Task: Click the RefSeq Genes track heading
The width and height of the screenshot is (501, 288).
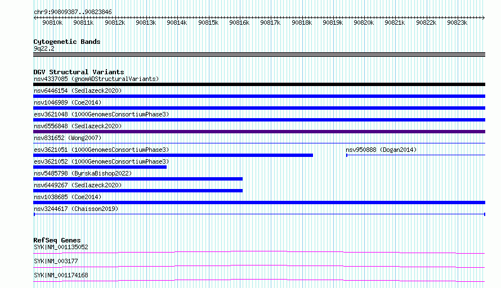Action: [57, 240]
